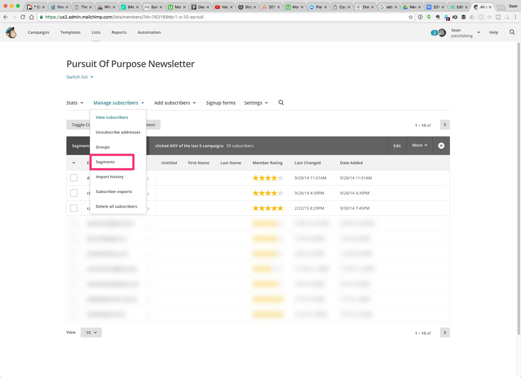Change View rows-per-page from 10
521x377 pixels.
click(91, 332)
